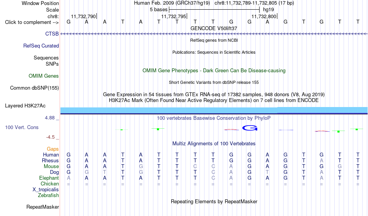Click the Human row in Multiz alignment
The width and height of the screenshot is (368, 216).
[x=214, y=155]
